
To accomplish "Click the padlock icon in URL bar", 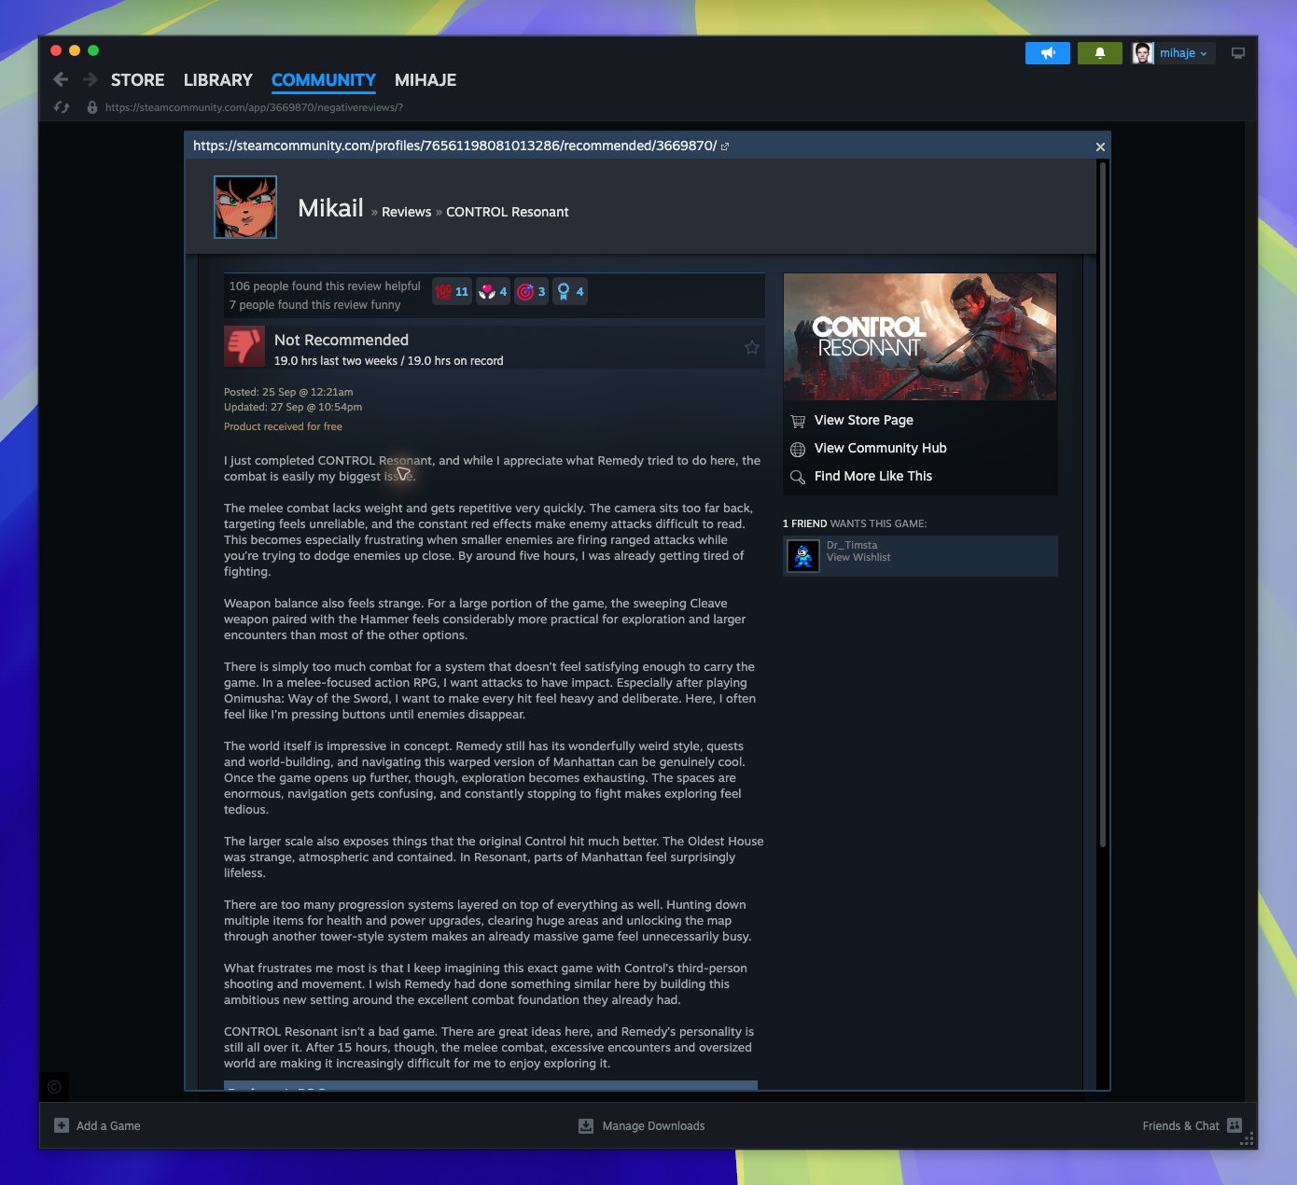I will coord(92,107).
